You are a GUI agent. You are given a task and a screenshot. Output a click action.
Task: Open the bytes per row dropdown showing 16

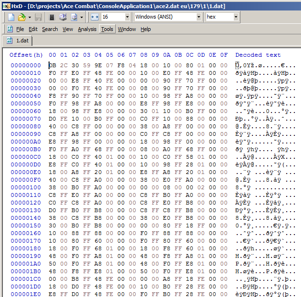[x=127, y=17]
